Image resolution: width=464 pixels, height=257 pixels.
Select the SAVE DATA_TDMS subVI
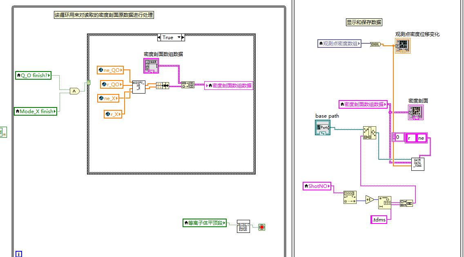point(417,163)
